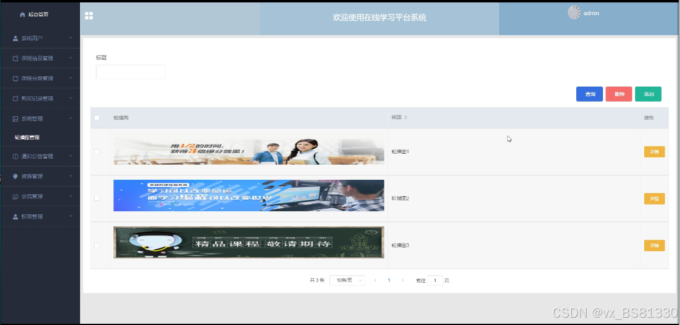Click the 欢迎使用在线学习平台系统 header title
The image size is (680, 325).
[x=380, y=18]
